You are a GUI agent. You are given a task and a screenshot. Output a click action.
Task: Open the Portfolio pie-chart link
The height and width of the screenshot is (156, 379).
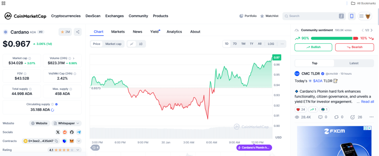248,16
